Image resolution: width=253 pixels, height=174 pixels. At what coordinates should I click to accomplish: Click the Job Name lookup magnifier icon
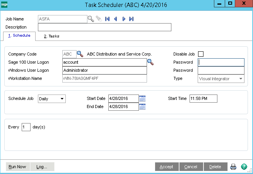91,19
